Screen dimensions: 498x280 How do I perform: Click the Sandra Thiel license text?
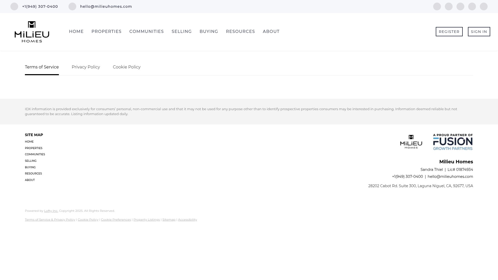coord(447,170)
